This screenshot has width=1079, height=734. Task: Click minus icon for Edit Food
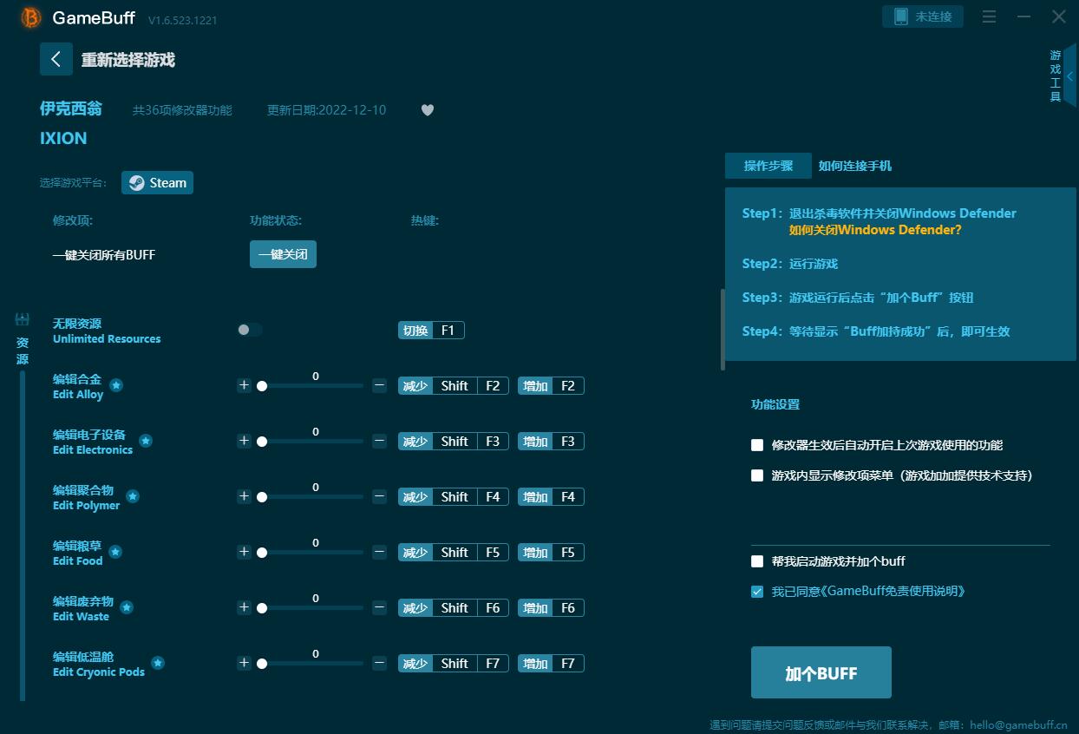[x=379, y=552]
